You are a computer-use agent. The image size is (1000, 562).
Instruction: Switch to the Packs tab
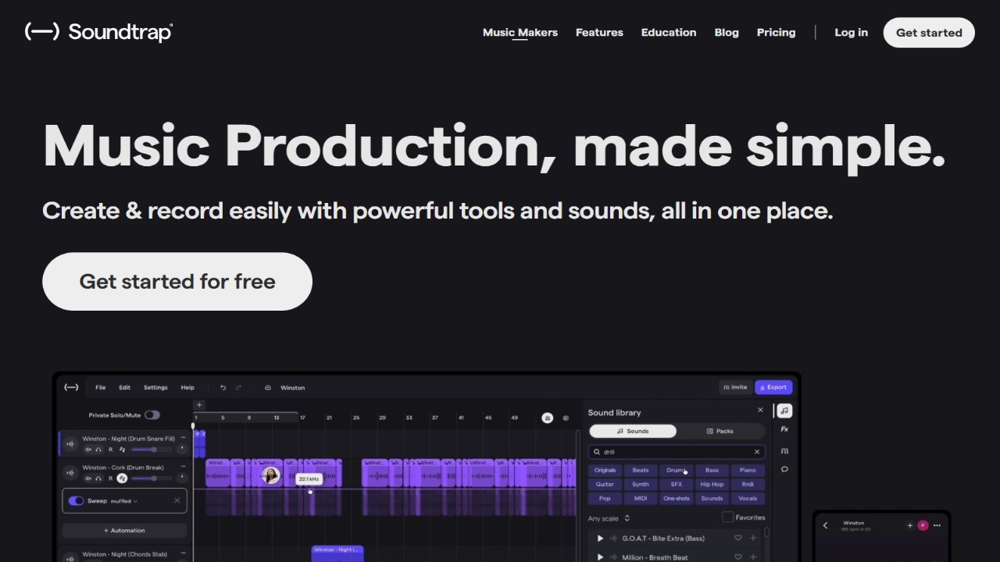pos(720,431)
